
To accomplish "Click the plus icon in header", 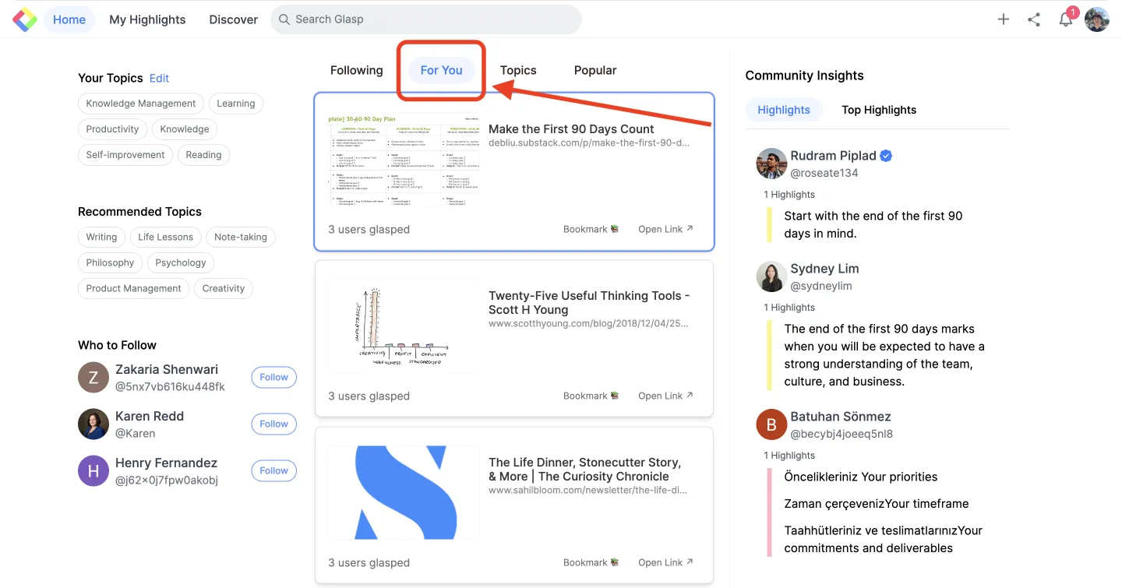I will (x=1004, y=19).
